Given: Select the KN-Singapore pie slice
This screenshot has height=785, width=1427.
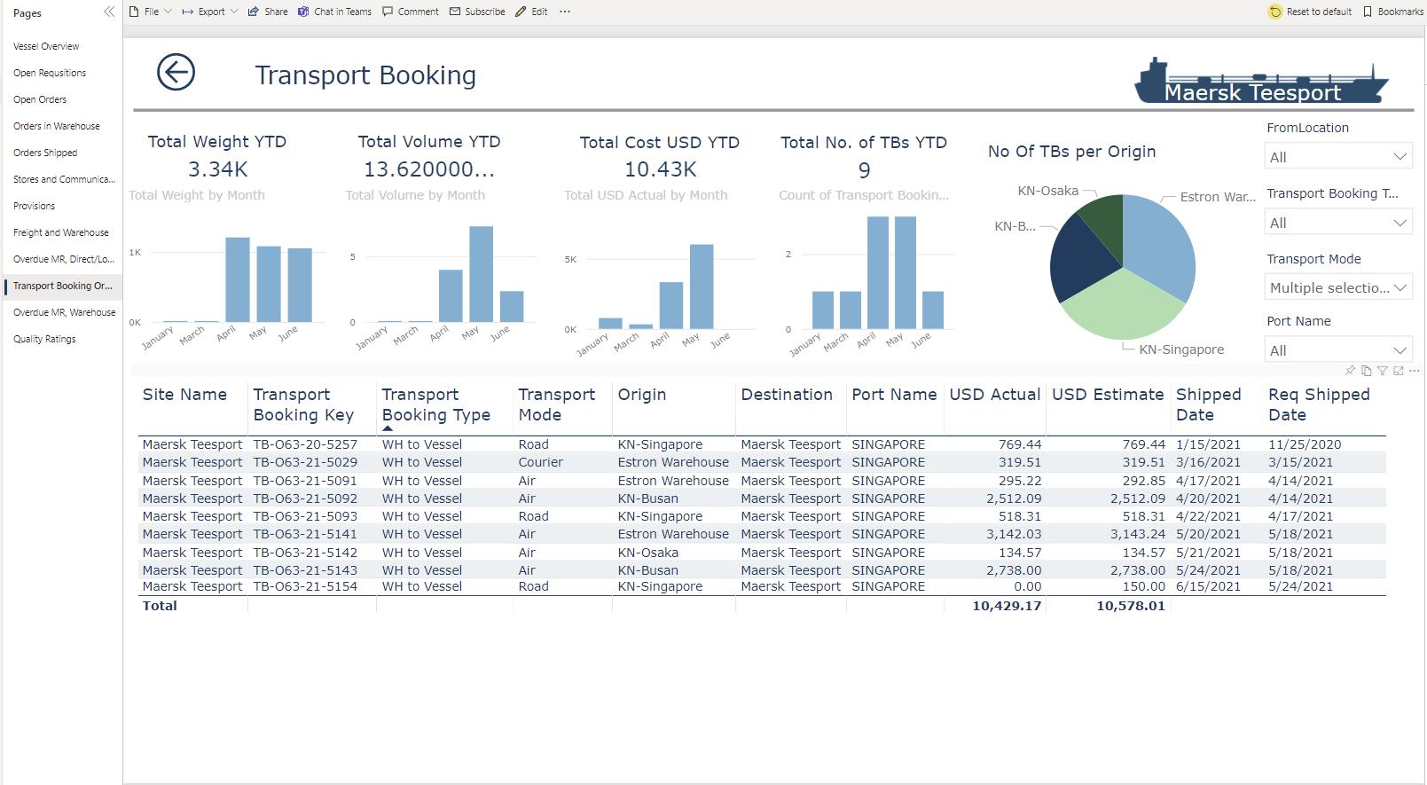Looking at the screenshot, I should (1123, 304).
